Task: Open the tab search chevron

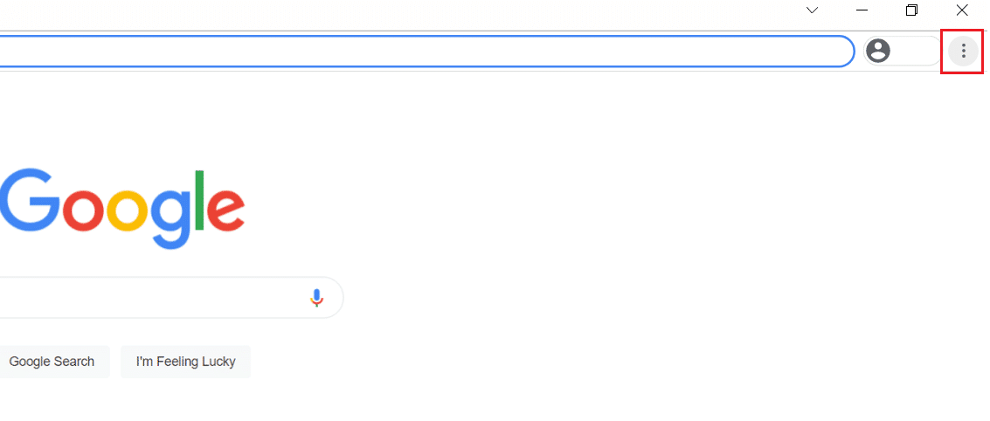Action: click(812, 10)
